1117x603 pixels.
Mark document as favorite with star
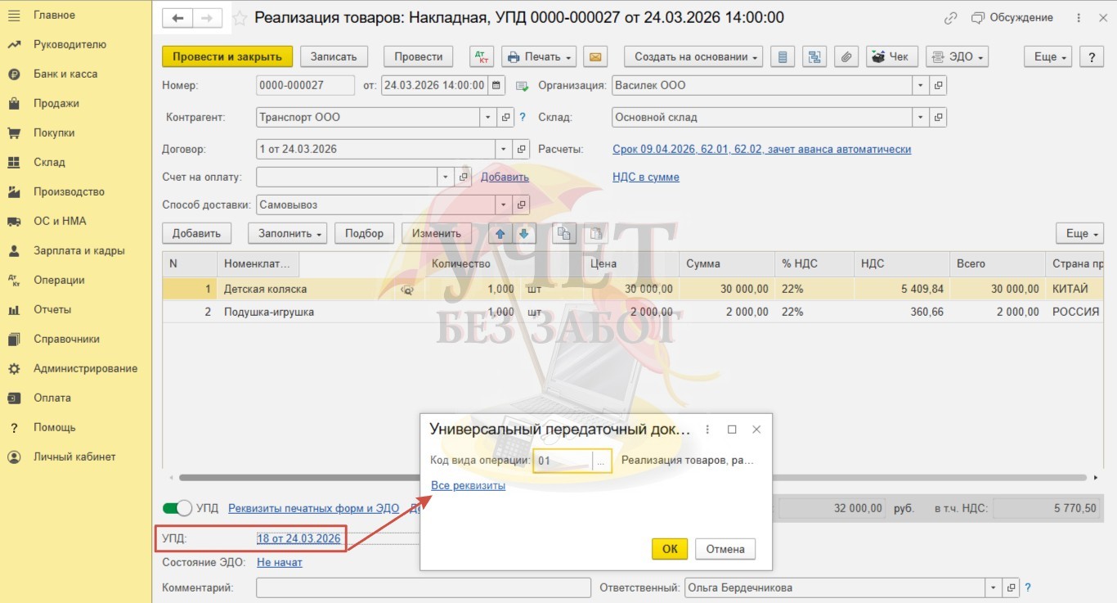(x=240, y=18)
